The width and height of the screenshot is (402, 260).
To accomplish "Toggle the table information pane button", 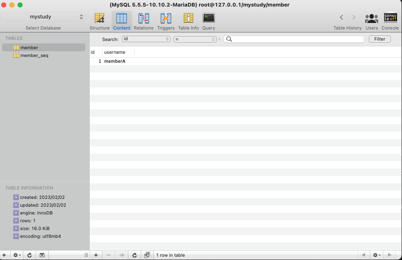I will point(42,255).
